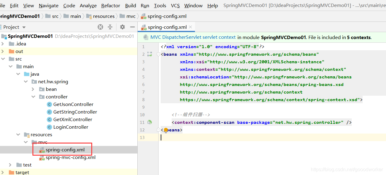The height and width of the screenshot is (175, 386).
Task: Open the Edit menu
Action: (14, 5)
